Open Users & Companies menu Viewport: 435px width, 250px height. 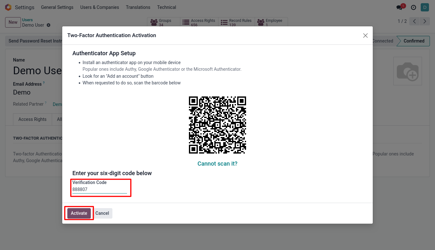(x=100, y=7)
